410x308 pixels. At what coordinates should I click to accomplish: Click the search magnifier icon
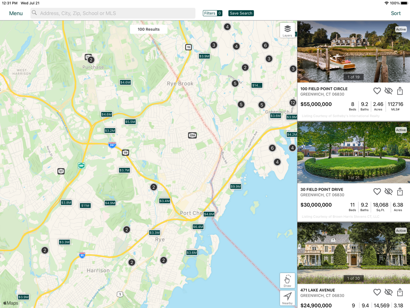point(34,13)
